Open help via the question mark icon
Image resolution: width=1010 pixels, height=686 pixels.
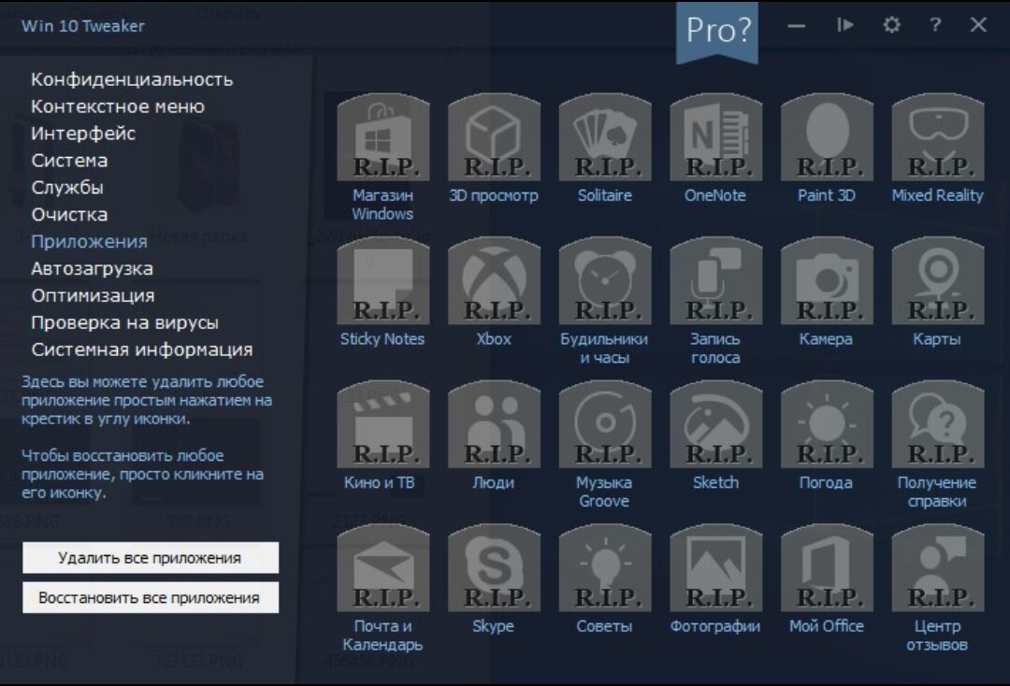(935, 25)
